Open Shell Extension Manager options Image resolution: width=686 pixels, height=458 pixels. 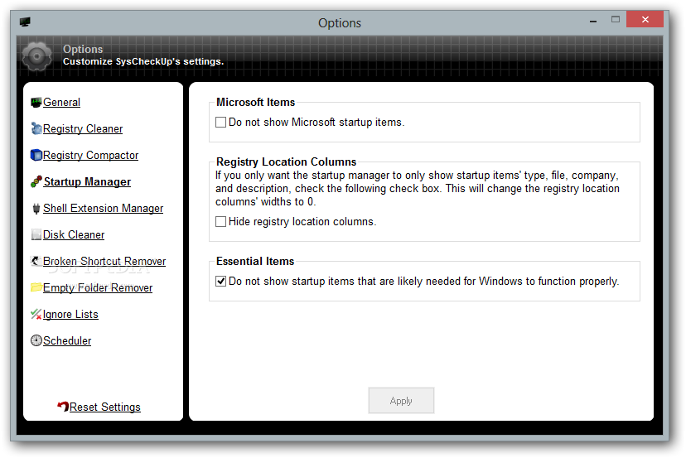(104, 208)
